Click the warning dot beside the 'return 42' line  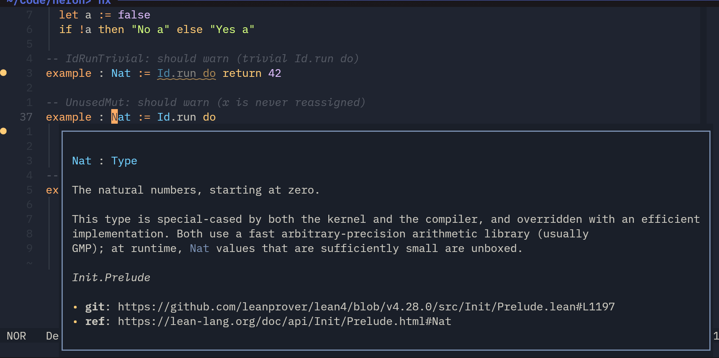point(3,73)
